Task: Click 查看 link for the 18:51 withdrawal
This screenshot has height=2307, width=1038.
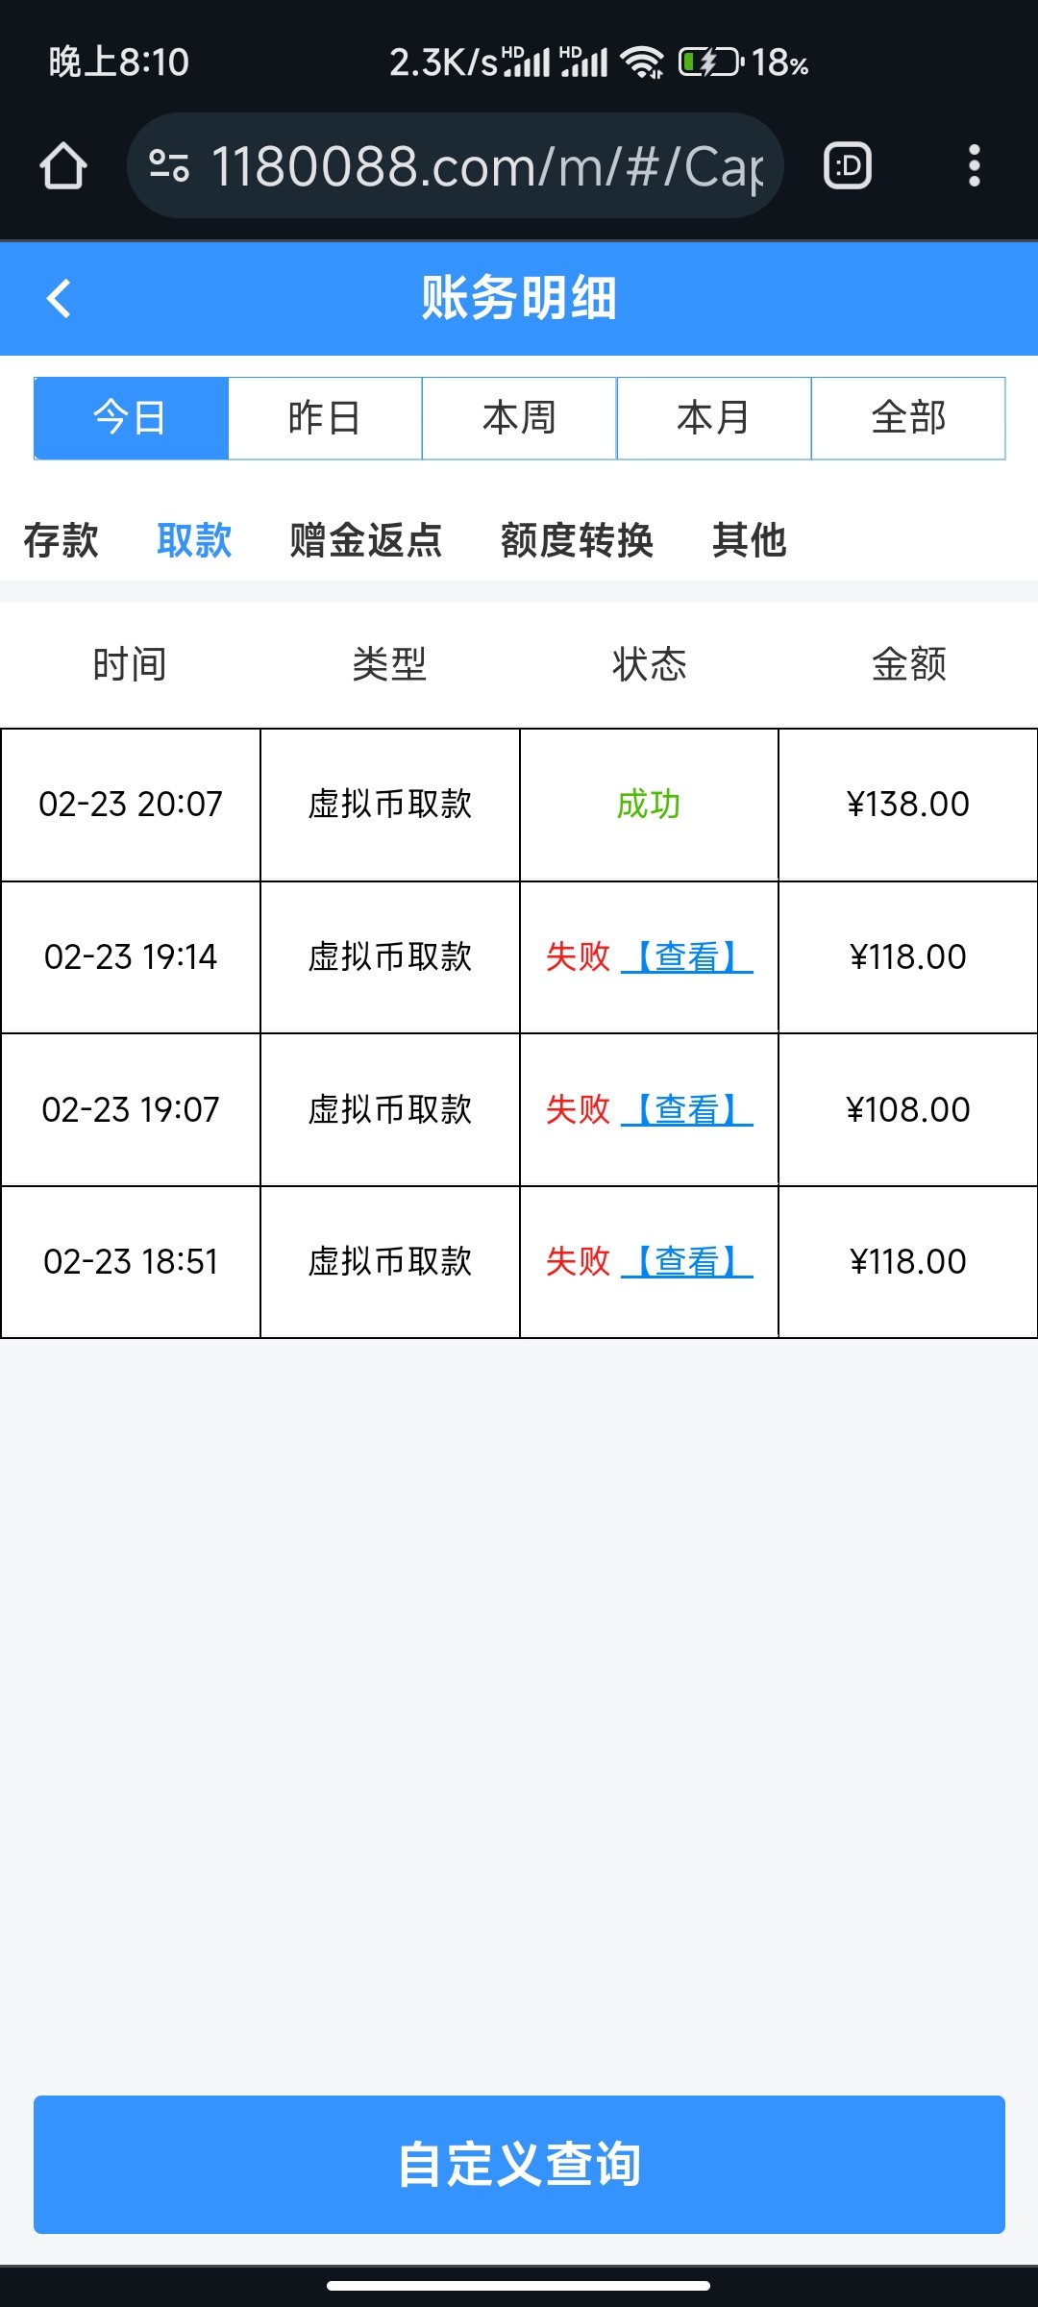Action: [687, 1261]
